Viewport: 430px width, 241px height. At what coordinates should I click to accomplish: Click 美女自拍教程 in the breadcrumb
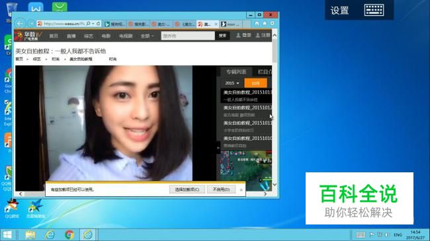[x=81, y=59]
